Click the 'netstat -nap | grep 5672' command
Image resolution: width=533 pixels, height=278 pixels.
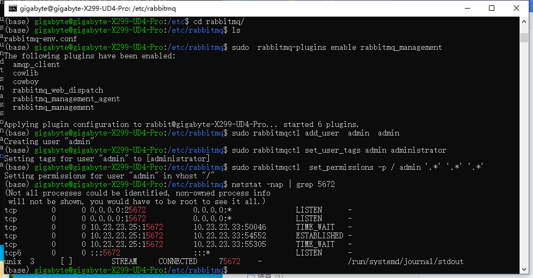(x=283, y=184)
